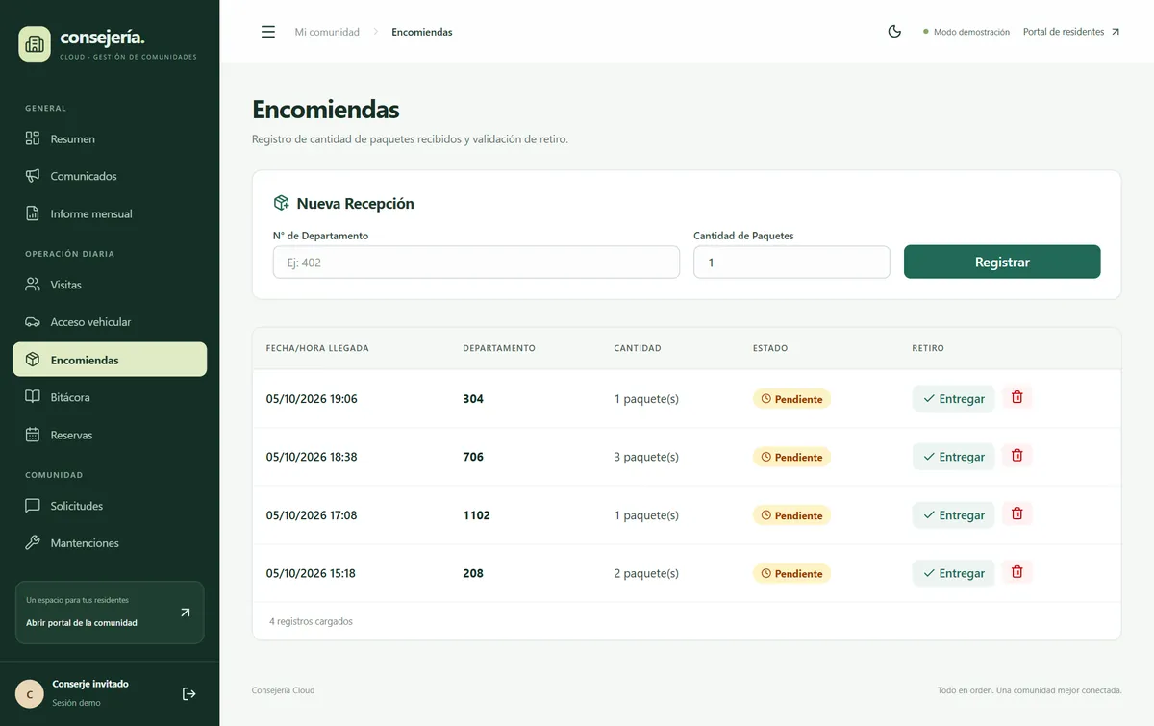This screenshot has width=1154, height=726.
Task: Go to Mi comunidad breadcrumb
Action: 327,32
